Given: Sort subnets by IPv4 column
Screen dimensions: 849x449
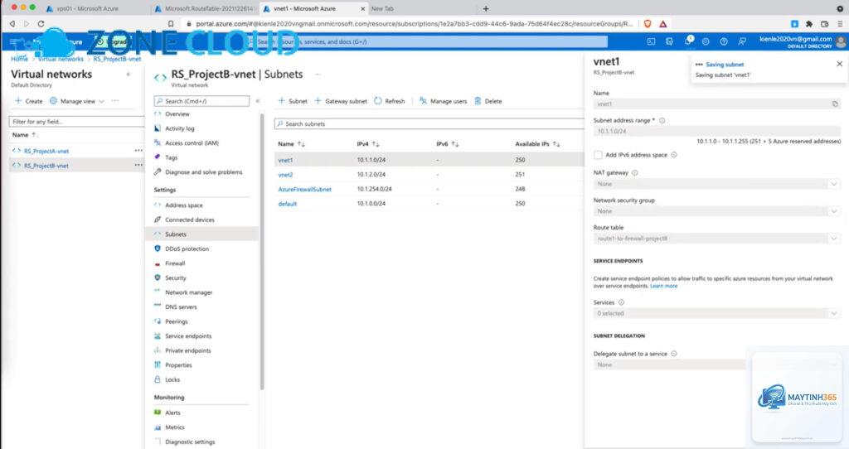Looking at the screenshot, I should tap(368, 144).
